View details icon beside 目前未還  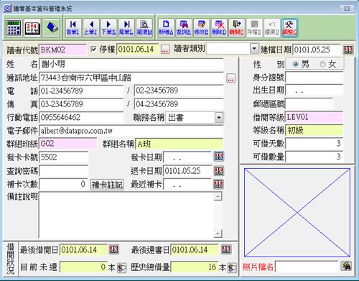pos(121,267)
